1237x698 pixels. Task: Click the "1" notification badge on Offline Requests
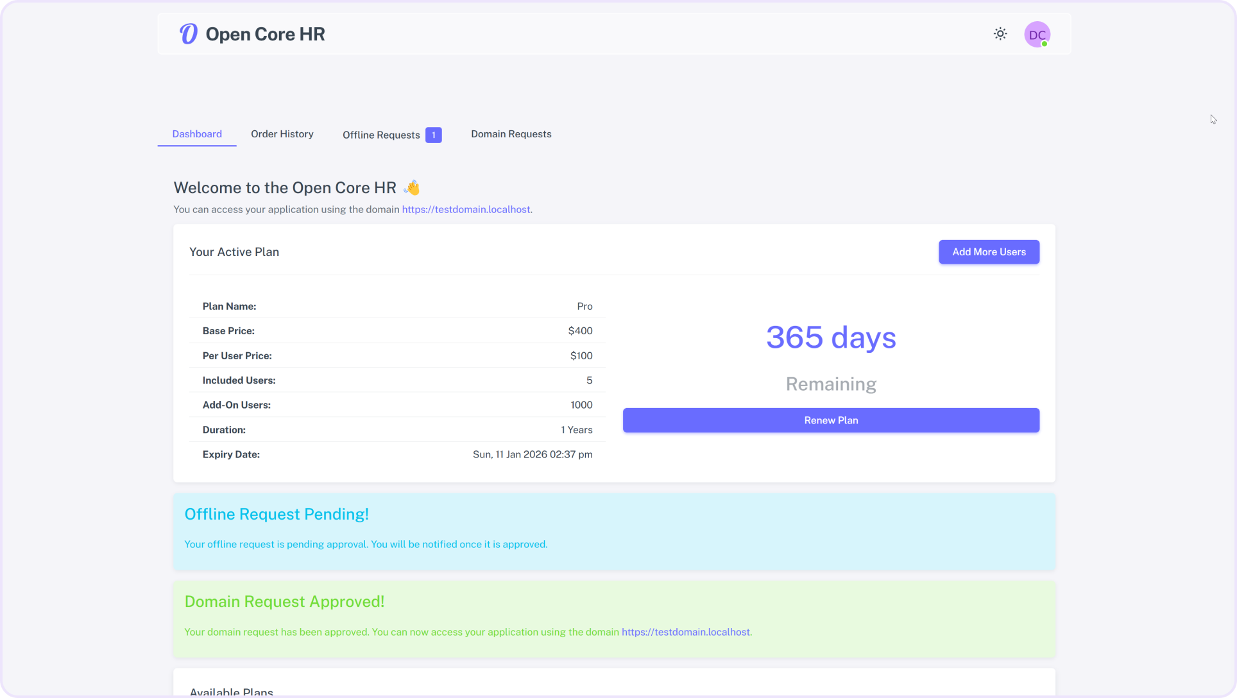coord(433,135)
